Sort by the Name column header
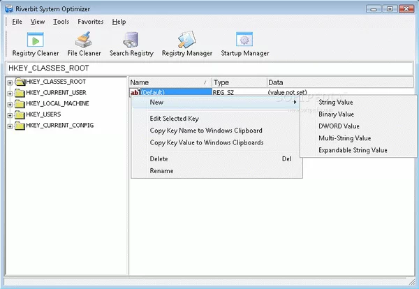 click(x=170, y=82)
